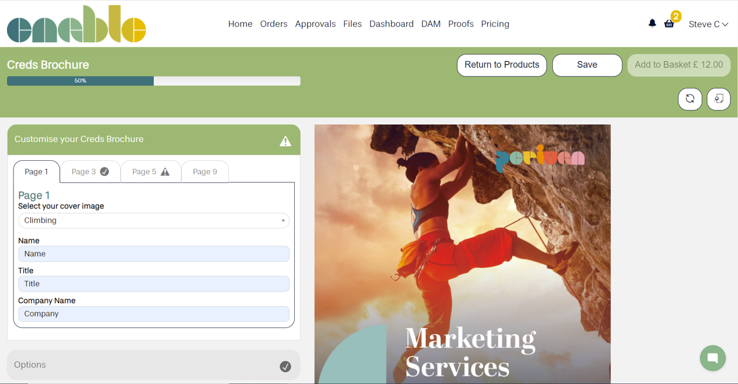Save the Creds Brochure
Viewport: 738px width, 384px height.
tap(587, 65)
